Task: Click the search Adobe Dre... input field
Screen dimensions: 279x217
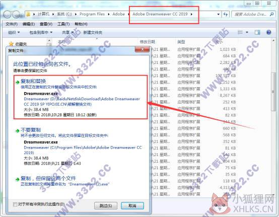Action: pos(251,14)
